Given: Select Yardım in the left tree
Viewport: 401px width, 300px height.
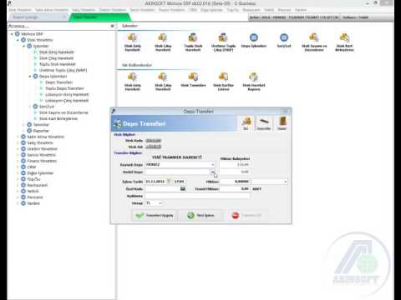Looking at the screenshot, I should (x=33, y=203).
